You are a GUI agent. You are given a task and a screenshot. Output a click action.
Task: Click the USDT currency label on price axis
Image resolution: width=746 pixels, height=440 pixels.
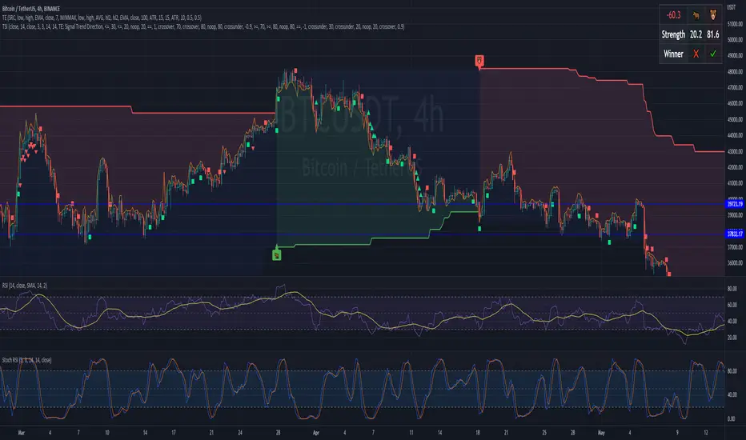tap(732, 7)
